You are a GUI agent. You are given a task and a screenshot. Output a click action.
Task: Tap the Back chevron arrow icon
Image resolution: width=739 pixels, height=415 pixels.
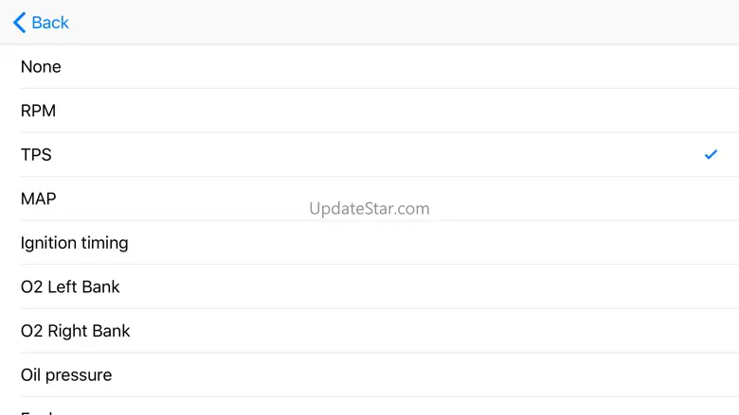click(19, 23)
